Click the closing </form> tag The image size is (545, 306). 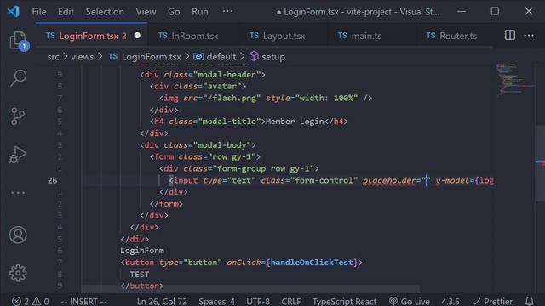(x=166, y=204)
